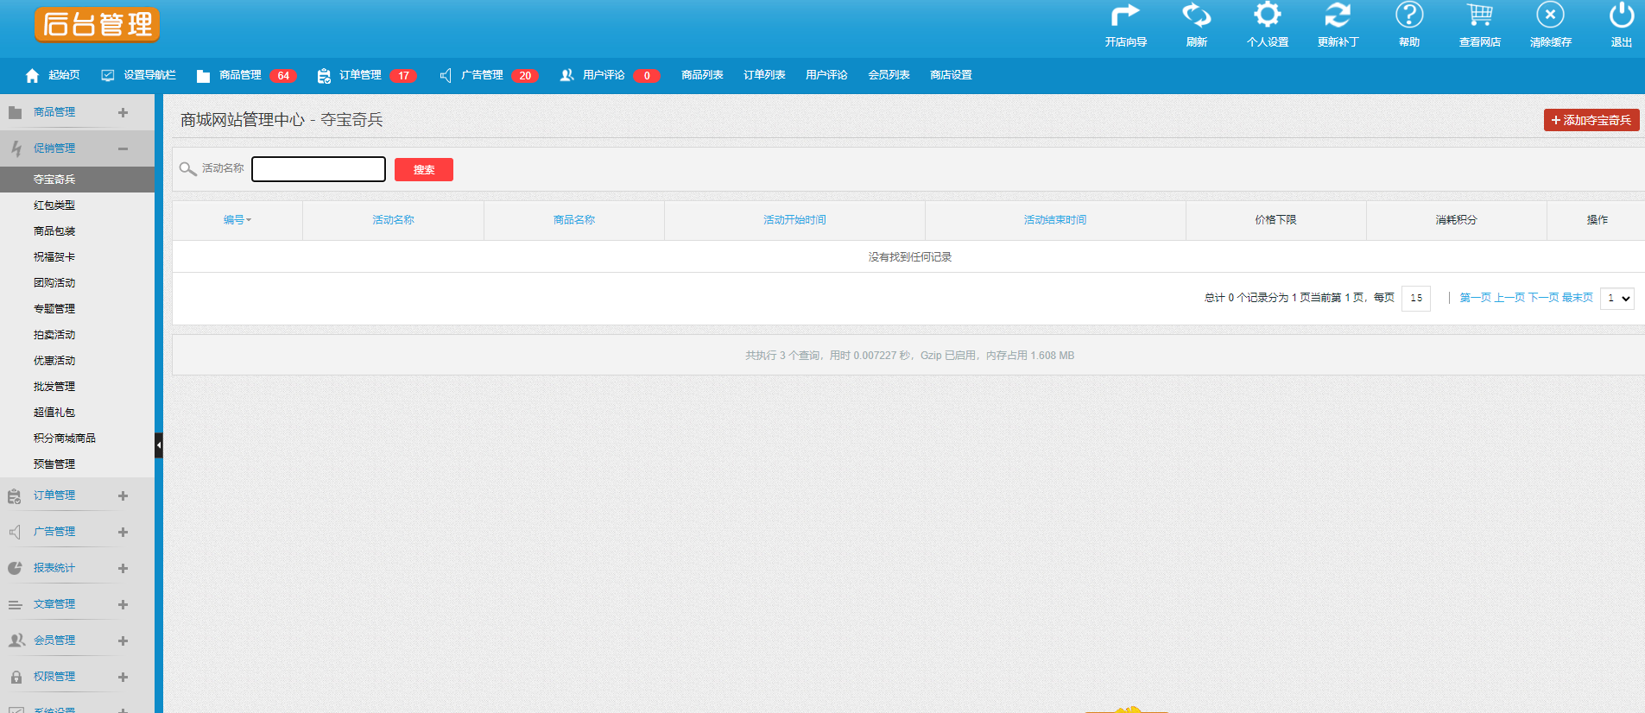The width and height of the screenshot is (1645, 713).
Task: Select 红包类型 in the sidebar
Action: [54, 205]
